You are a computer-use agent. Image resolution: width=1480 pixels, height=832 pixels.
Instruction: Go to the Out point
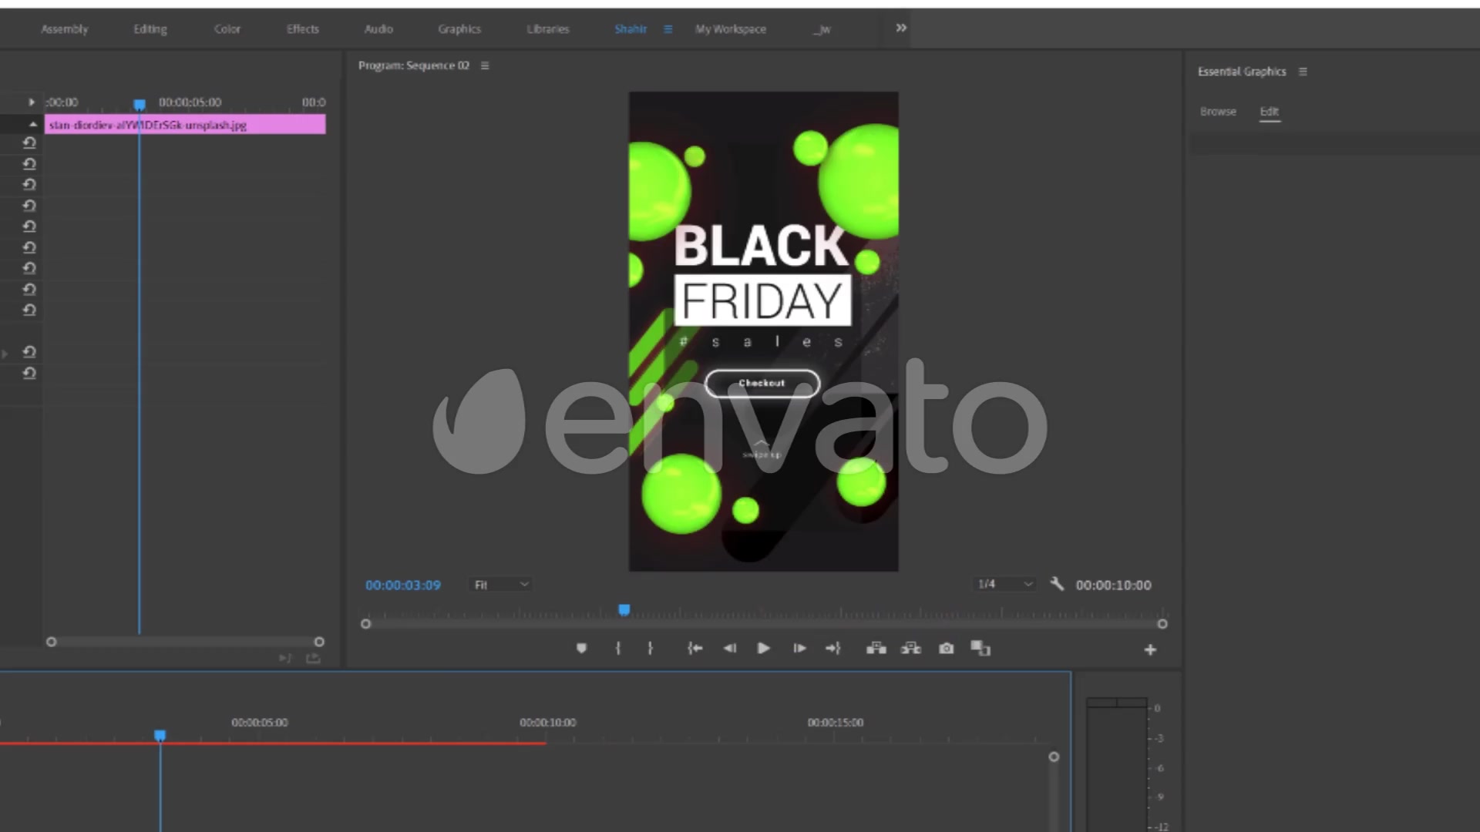tap(833, 649)
